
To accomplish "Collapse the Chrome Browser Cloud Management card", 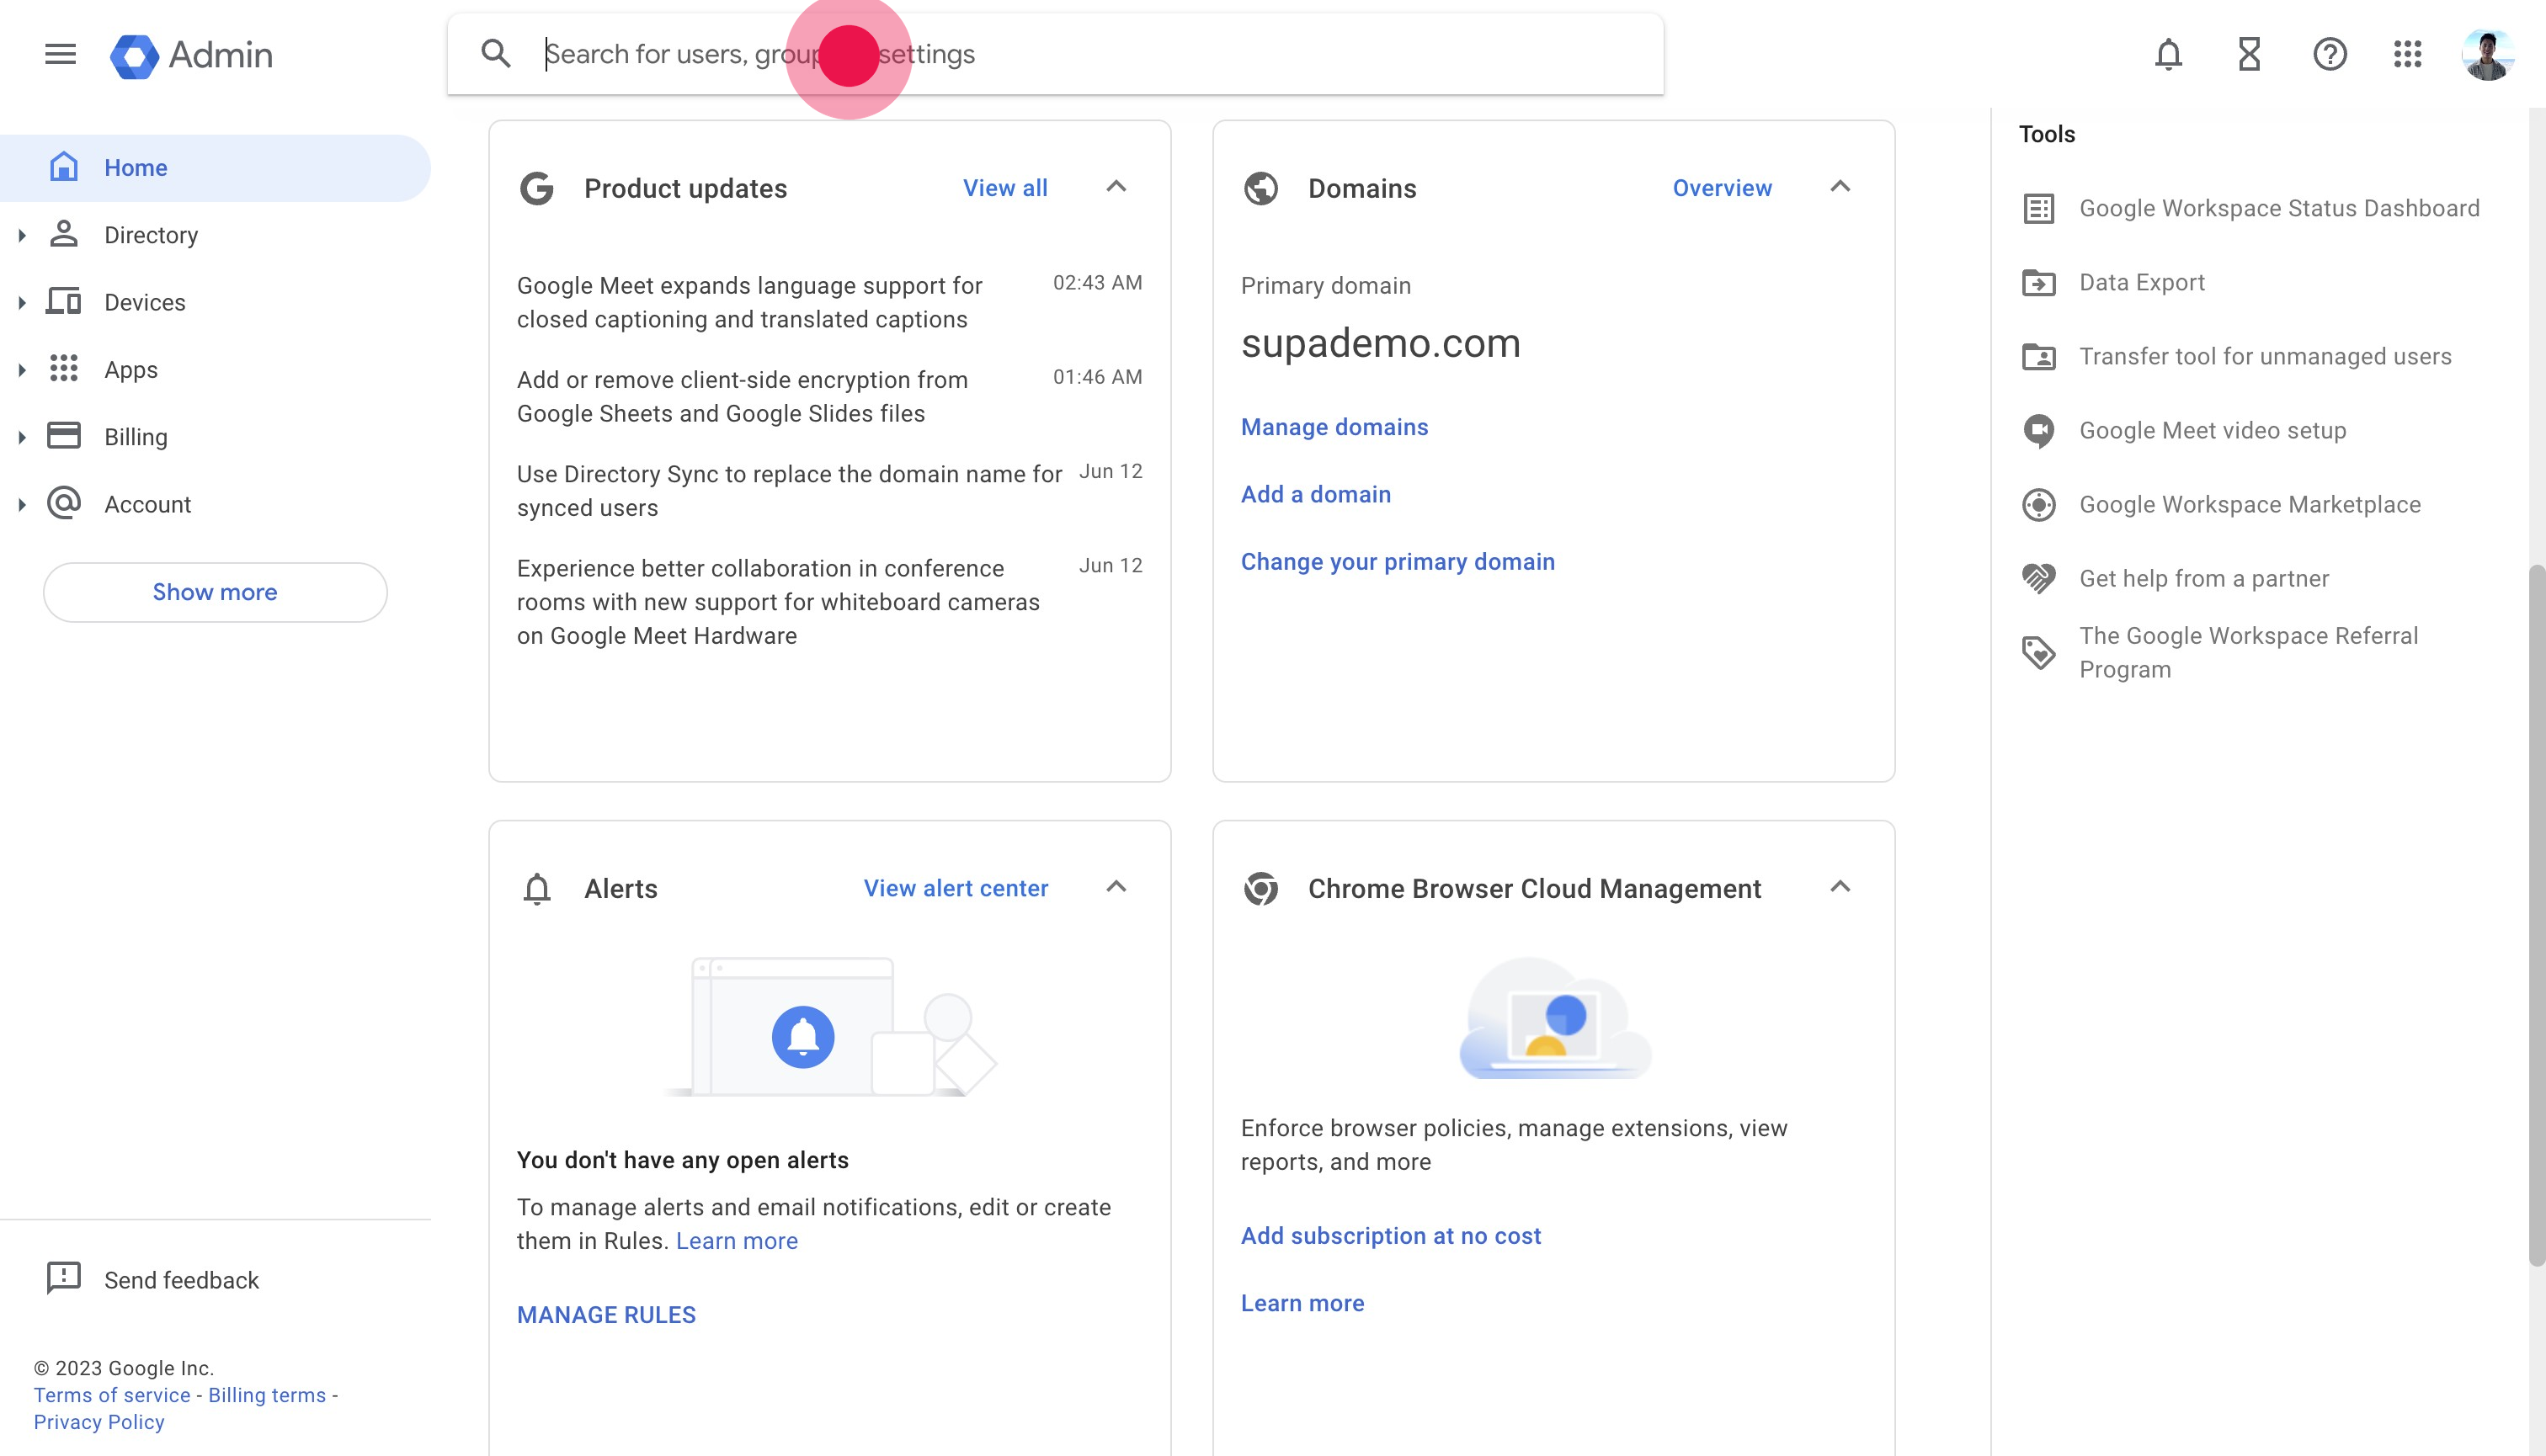I will coord(1840,887).
